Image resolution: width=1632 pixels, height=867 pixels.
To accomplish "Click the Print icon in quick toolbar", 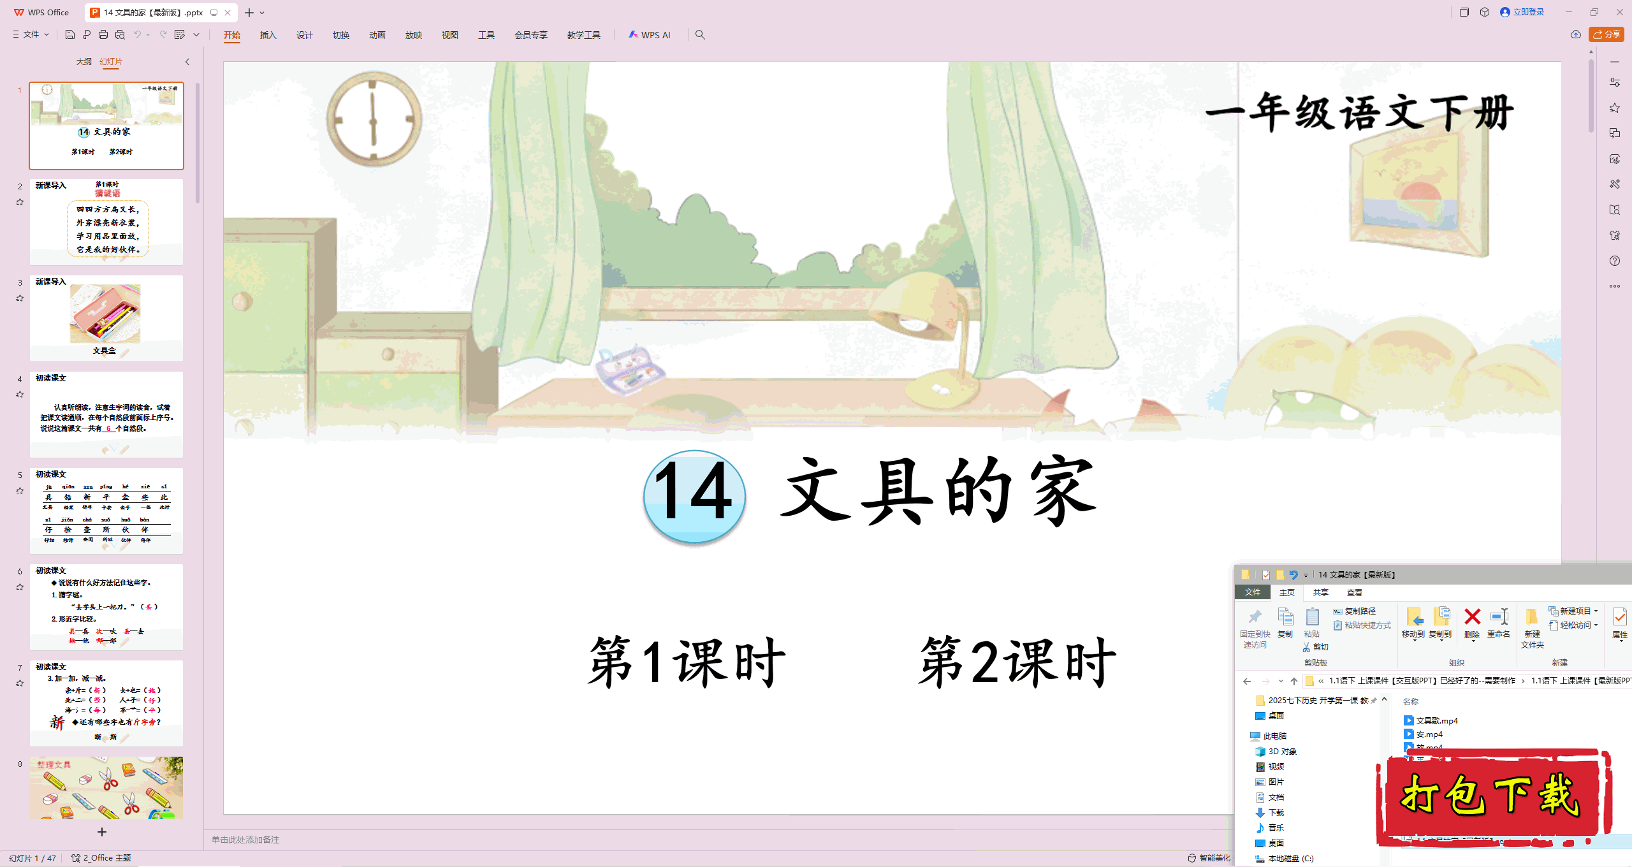I will [x=103, y=35].
